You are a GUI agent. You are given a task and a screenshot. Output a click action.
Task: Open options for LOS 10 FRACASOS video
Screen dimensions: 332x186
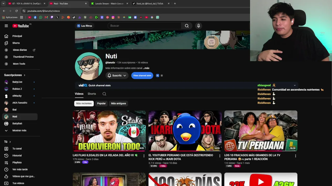tap(295, 156)
